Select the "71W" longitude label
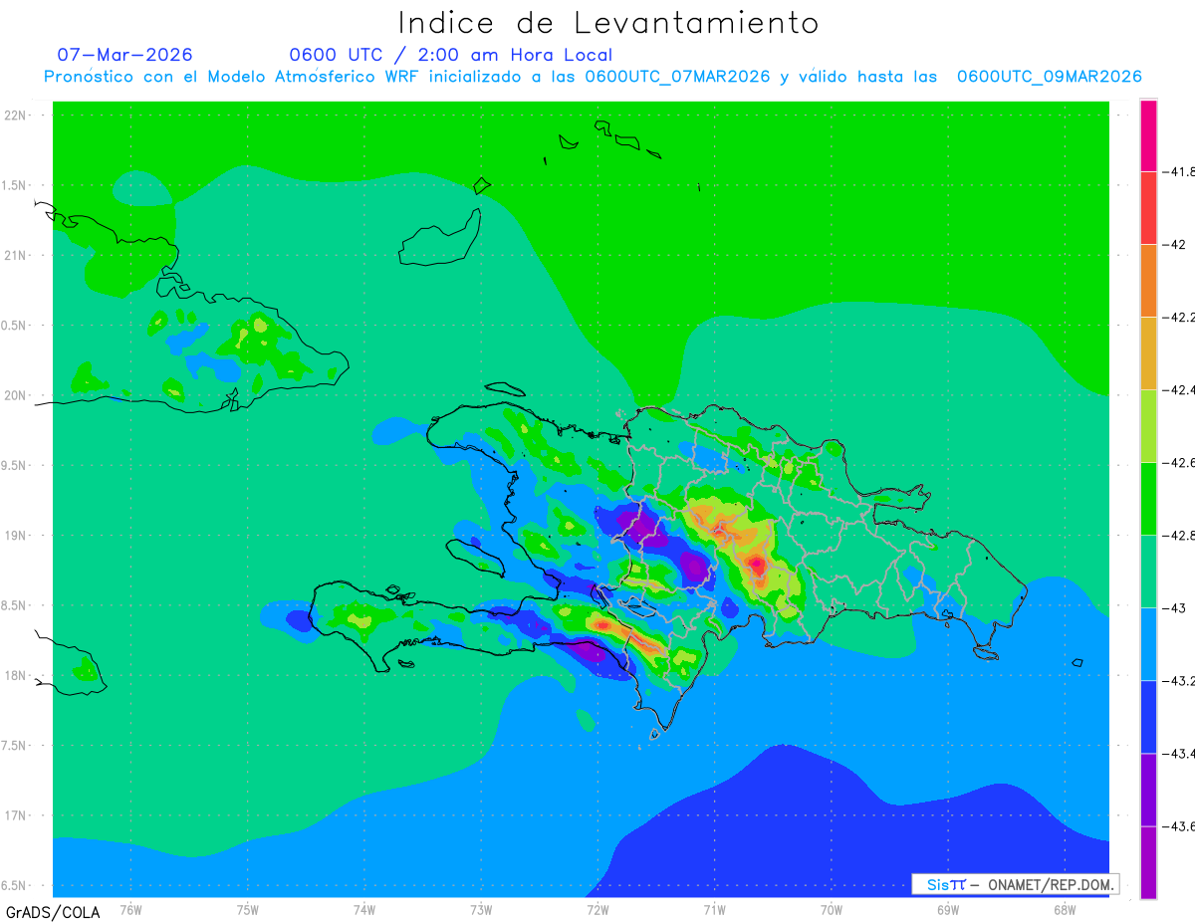1195x923 pixels. click(714, 909)
